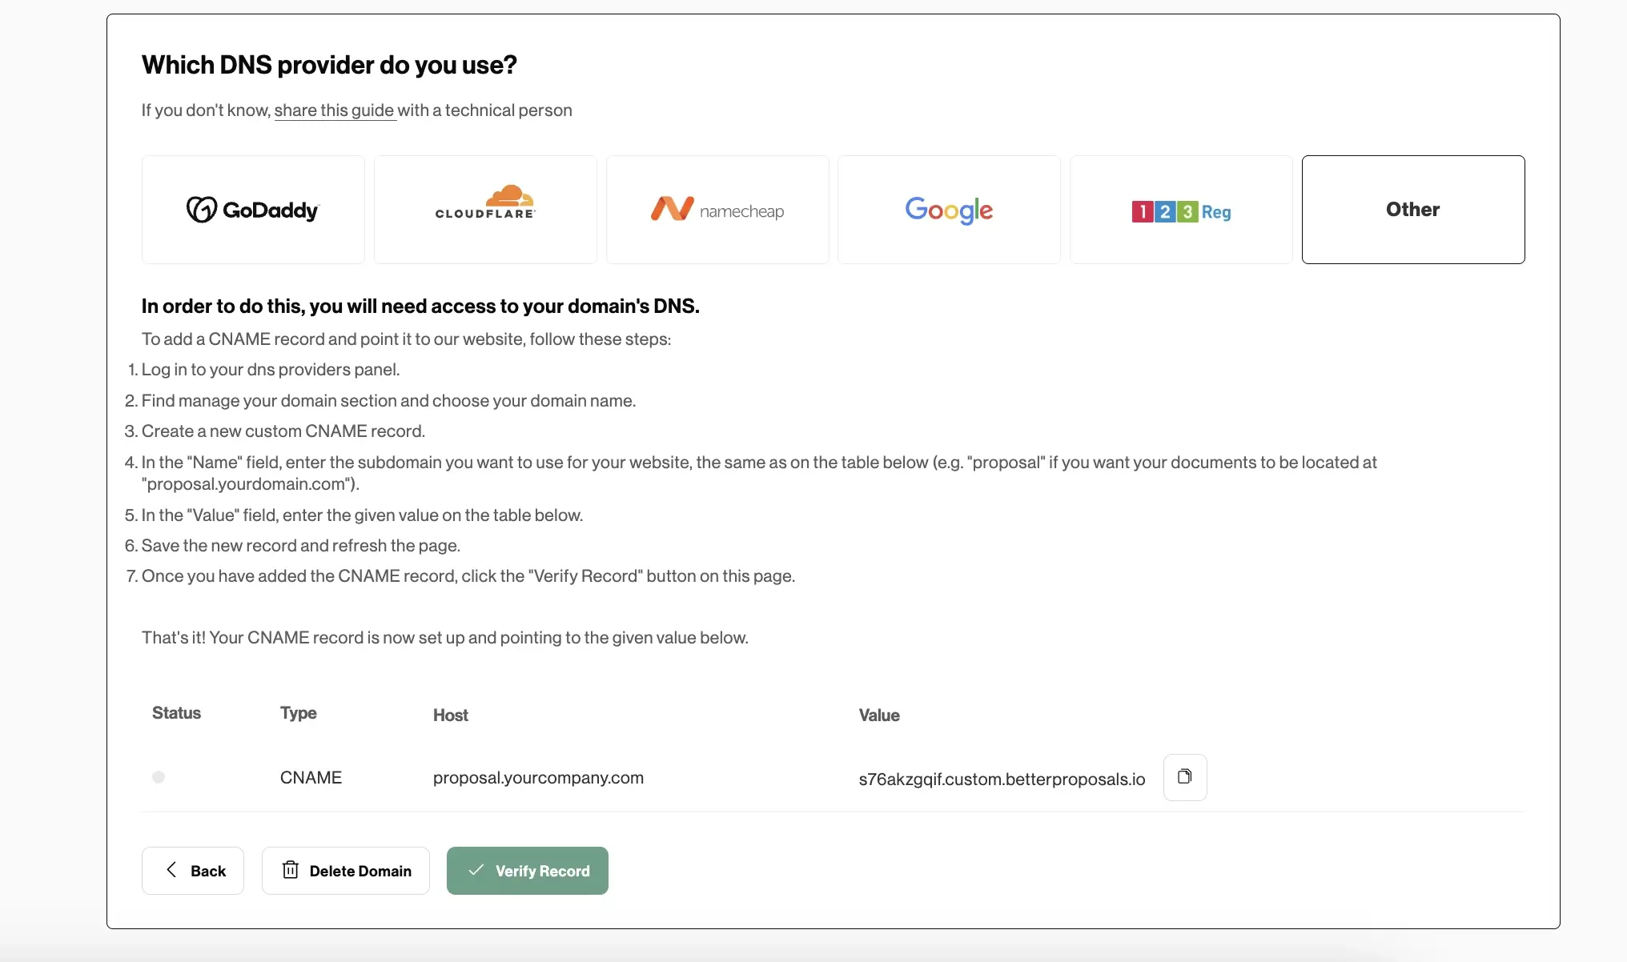This screenshot has height=962, width=1627.
Task: Click the trash icon on Delete Domain
Action: 291,870
